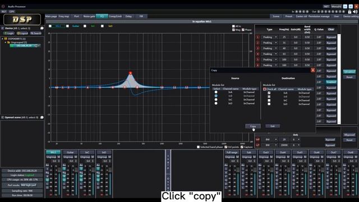Viewport: 359px width, 202px height.
Task: Click HP filter Bypassed button
Action: (x=330, y=140)
